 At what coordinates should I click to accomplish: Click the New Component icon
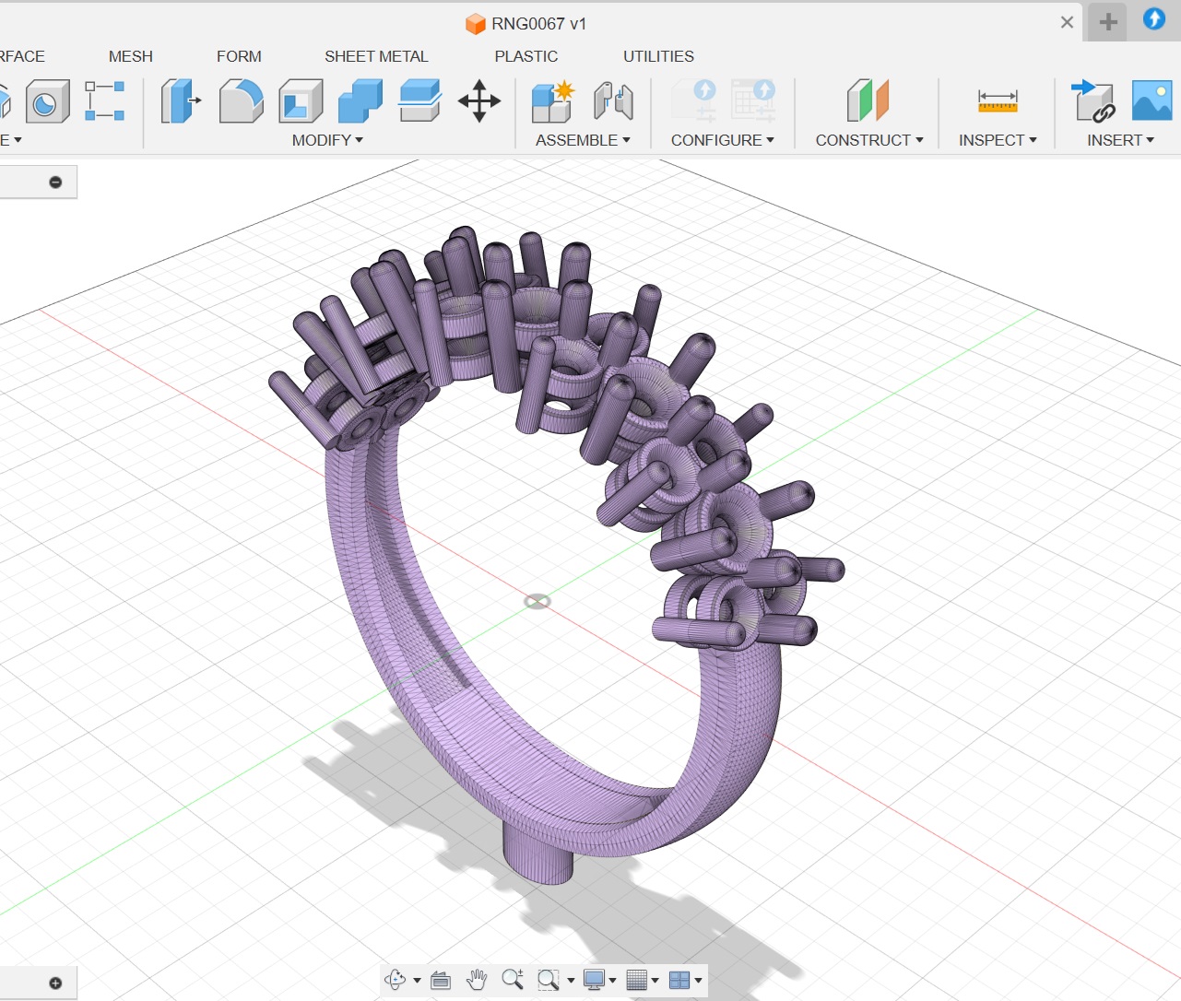552,100
